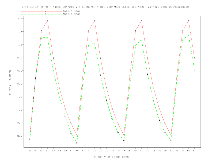Click the -0.6 y-axis tick label

coord(19,84)
